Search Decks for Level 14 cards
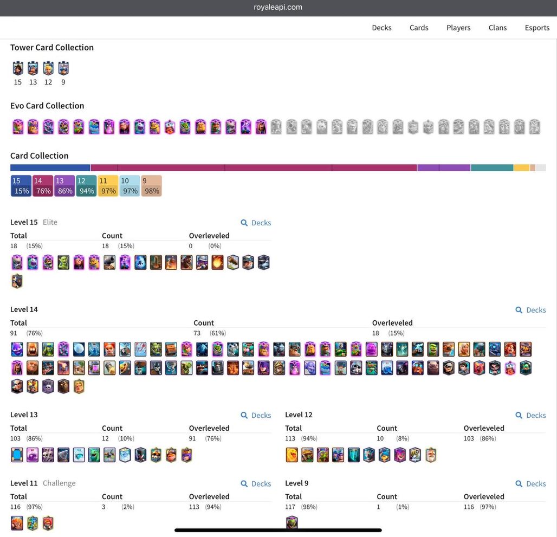 530,310
